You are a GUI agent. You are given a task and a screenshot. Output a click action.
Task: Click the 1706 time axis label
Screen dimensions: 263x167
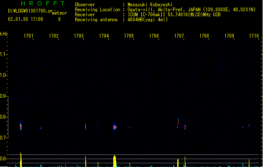[x=154, y=36]
